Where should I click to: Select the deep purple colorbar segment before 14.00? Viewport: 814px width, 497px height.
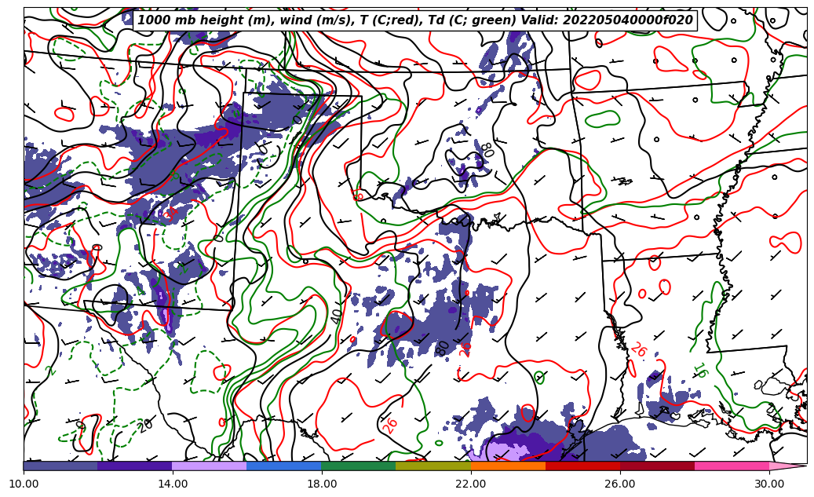(135, 466)
